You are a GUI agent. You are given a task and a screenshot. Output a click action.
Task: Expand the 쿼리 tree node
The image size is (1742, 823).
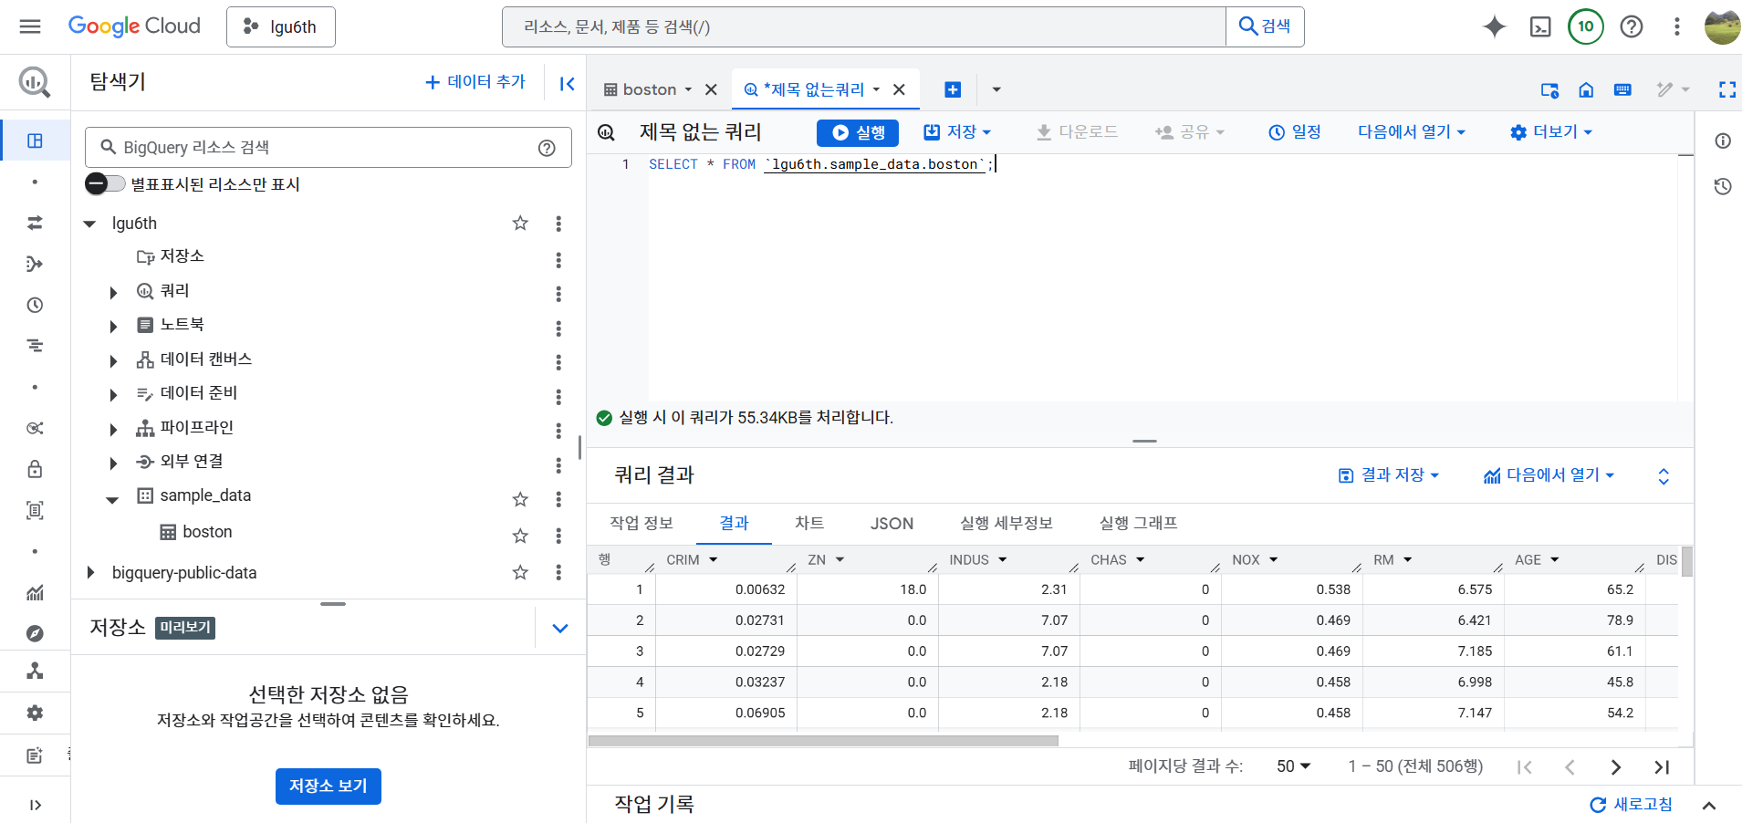113,293
